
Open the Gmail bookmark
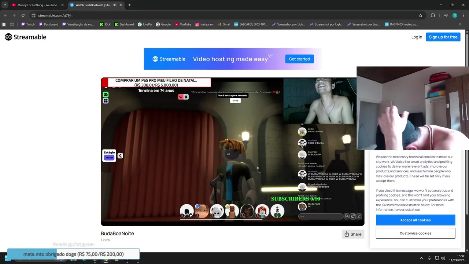coord(224,24)
